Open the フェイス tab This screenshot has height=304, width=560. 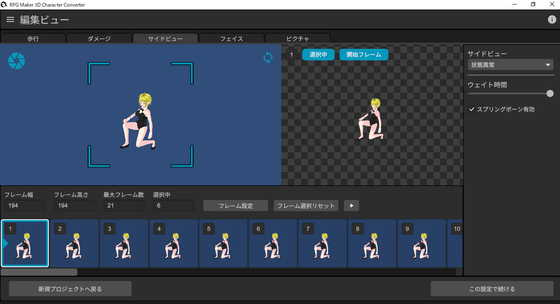coord(231,38)
